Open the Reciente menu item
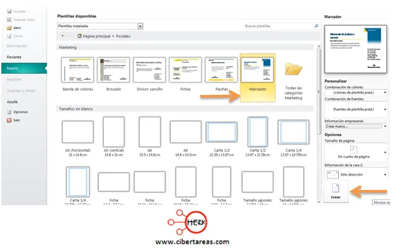 click(14, 57)
